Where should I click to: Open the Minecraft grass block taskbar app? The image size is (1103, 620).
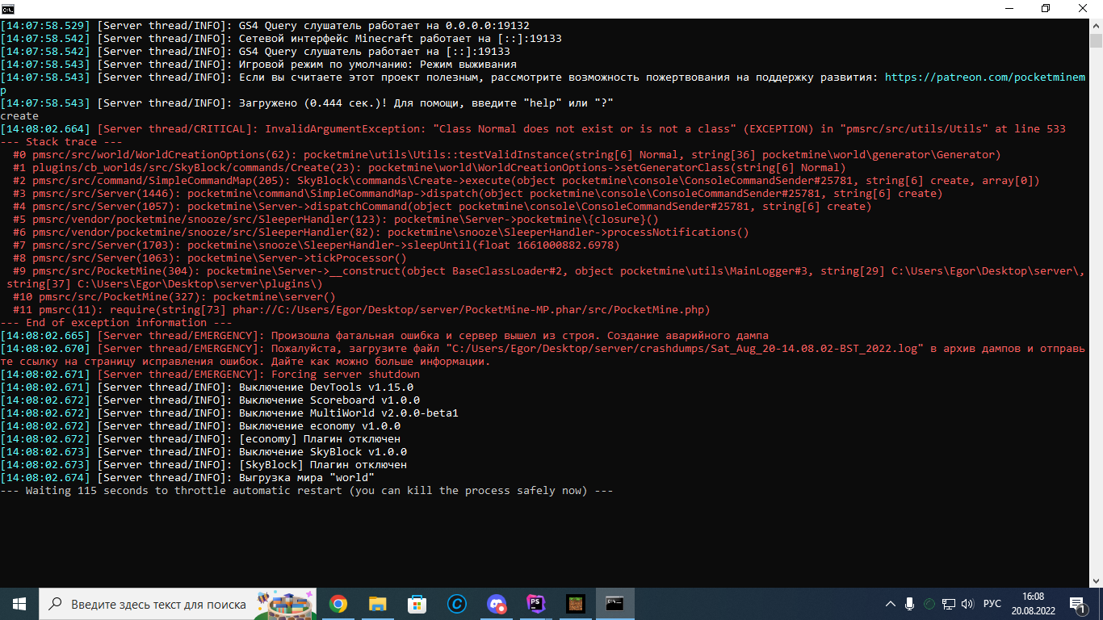pos(575,604)
